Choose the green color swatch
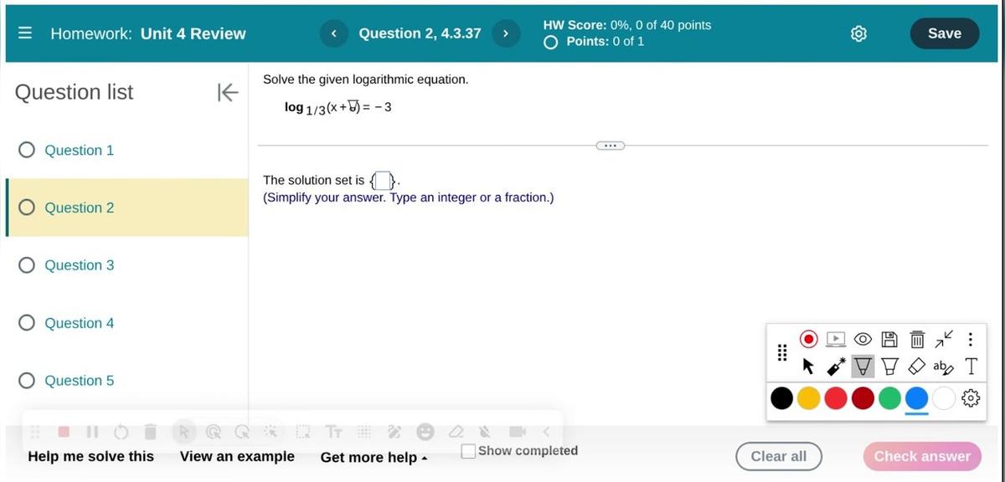The height and width of the screenshot is (482, 1005). click(889, 398)
